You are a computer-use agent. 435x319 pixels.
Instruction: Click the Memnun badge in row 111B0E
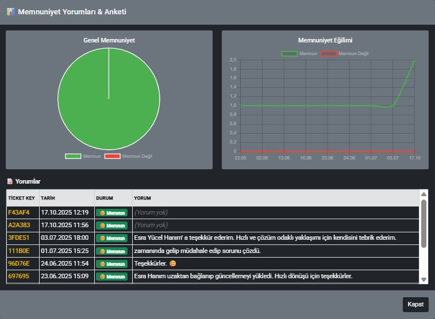click(x=111, y=251)
